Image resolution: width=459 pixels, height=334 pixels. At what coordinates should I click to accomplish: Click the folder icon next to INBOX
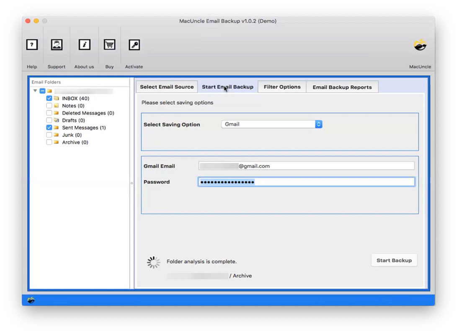pos(57,98)
